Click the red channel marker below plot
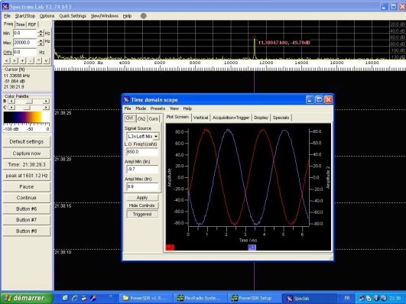The width and height of the screenshot is (406, 304). point(170,247)
